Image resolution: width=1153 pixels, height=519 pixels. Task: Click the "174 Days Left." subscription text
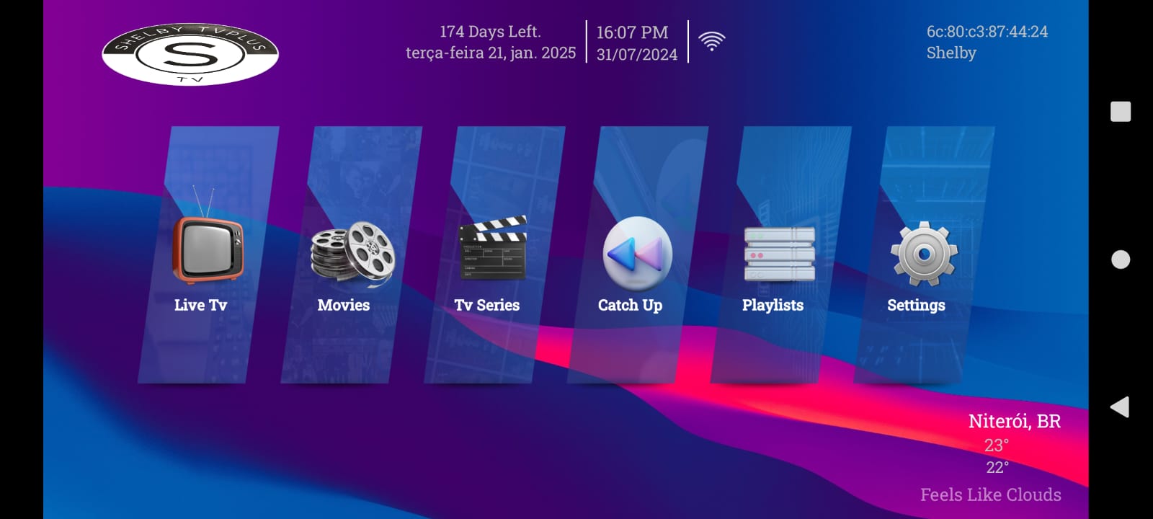pos(490,32)
